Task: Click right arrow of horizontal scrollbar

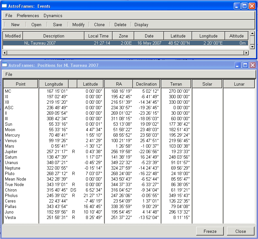Action: (246, 53)
